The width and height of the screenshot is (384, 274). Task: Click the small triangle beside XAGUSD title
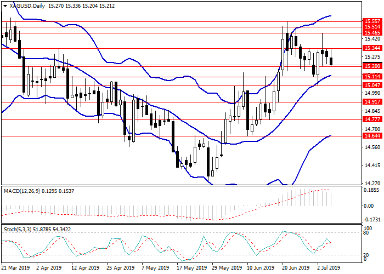[x=4, y=5]
